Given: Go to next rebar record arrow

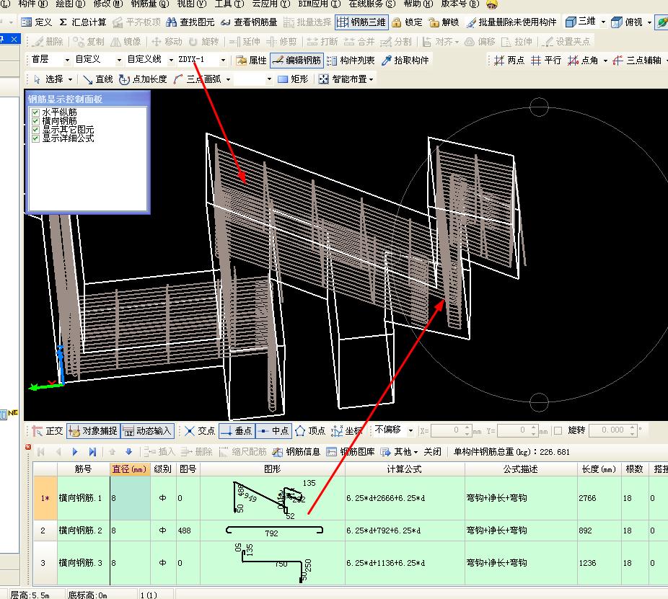Looking at the screenshot, I should click(x=75, y=452).
